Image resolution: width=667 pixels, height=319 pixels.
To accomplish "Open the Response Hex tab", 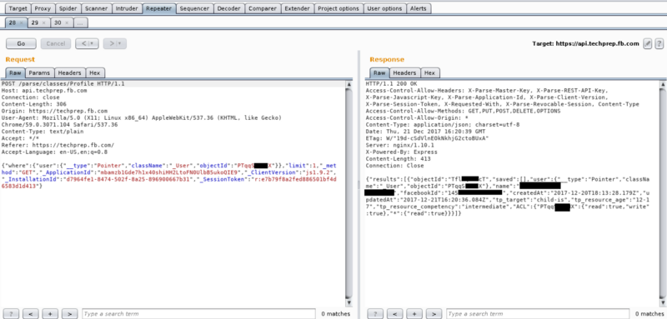I will pyautogui.click(x=429, y=73).
